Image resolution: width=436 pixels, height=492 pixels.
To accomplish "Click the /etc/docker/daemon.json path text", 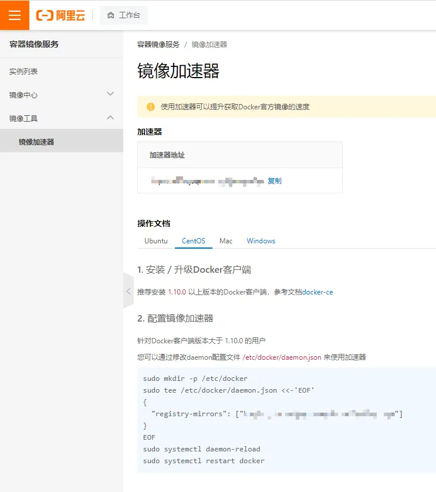I will [282, 357].
